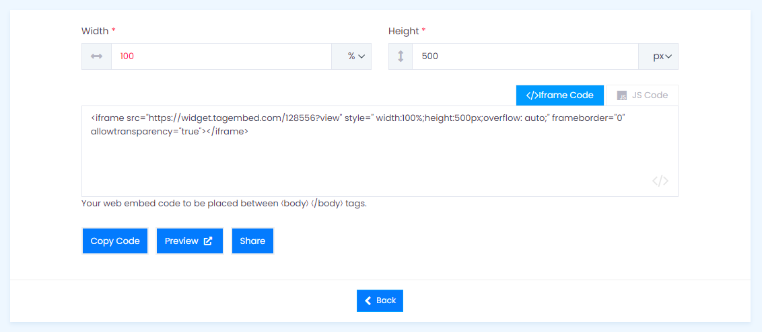Viewport: 762px width, 332px height.
Task: Click the Share button
Action: (x=252, y=241)
